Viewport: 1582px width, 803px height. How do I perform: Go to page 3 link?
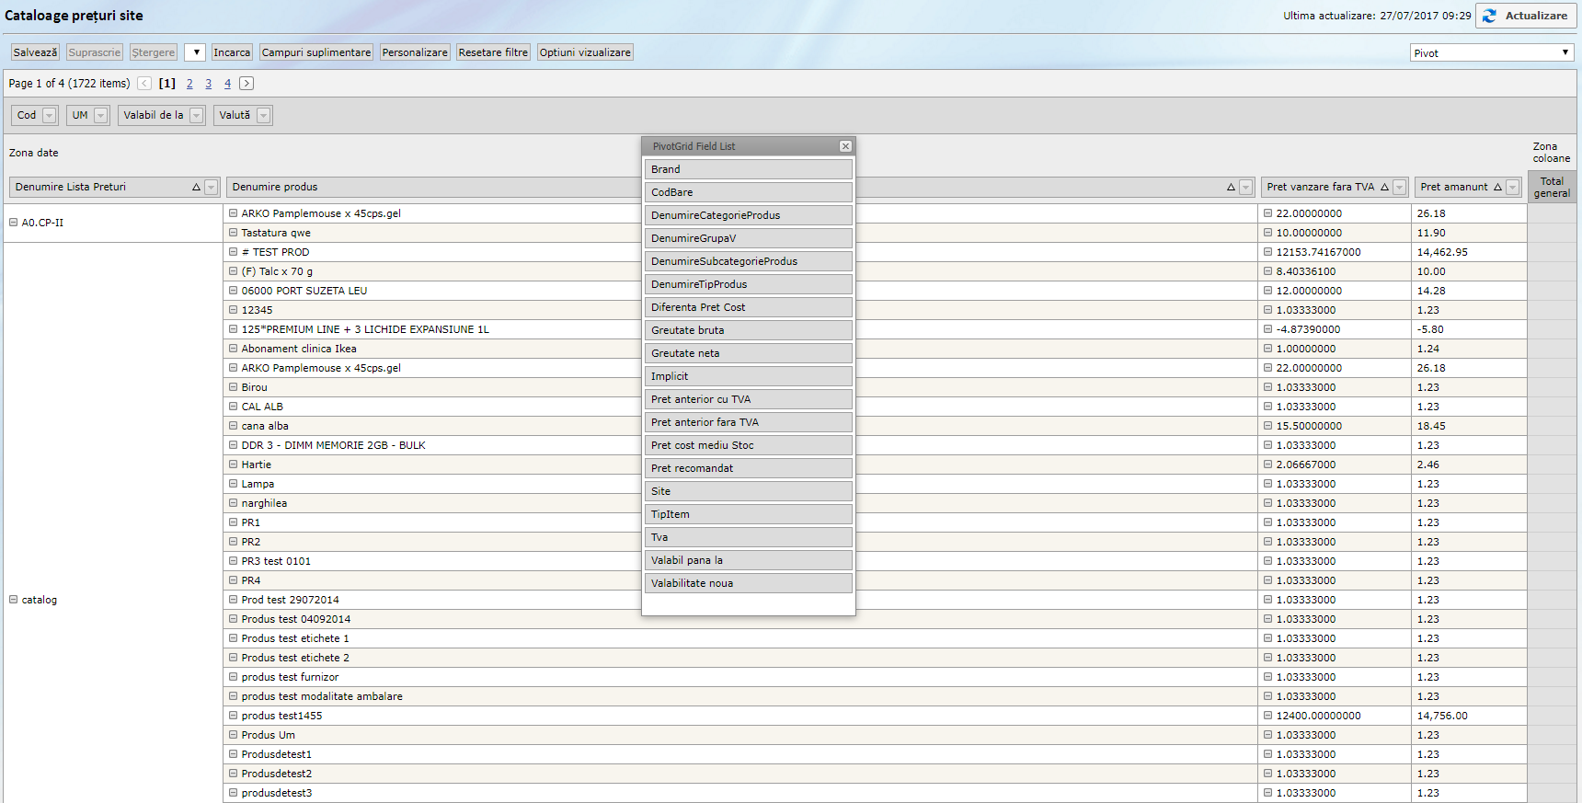pyautogui.click(x=209, y=84)
